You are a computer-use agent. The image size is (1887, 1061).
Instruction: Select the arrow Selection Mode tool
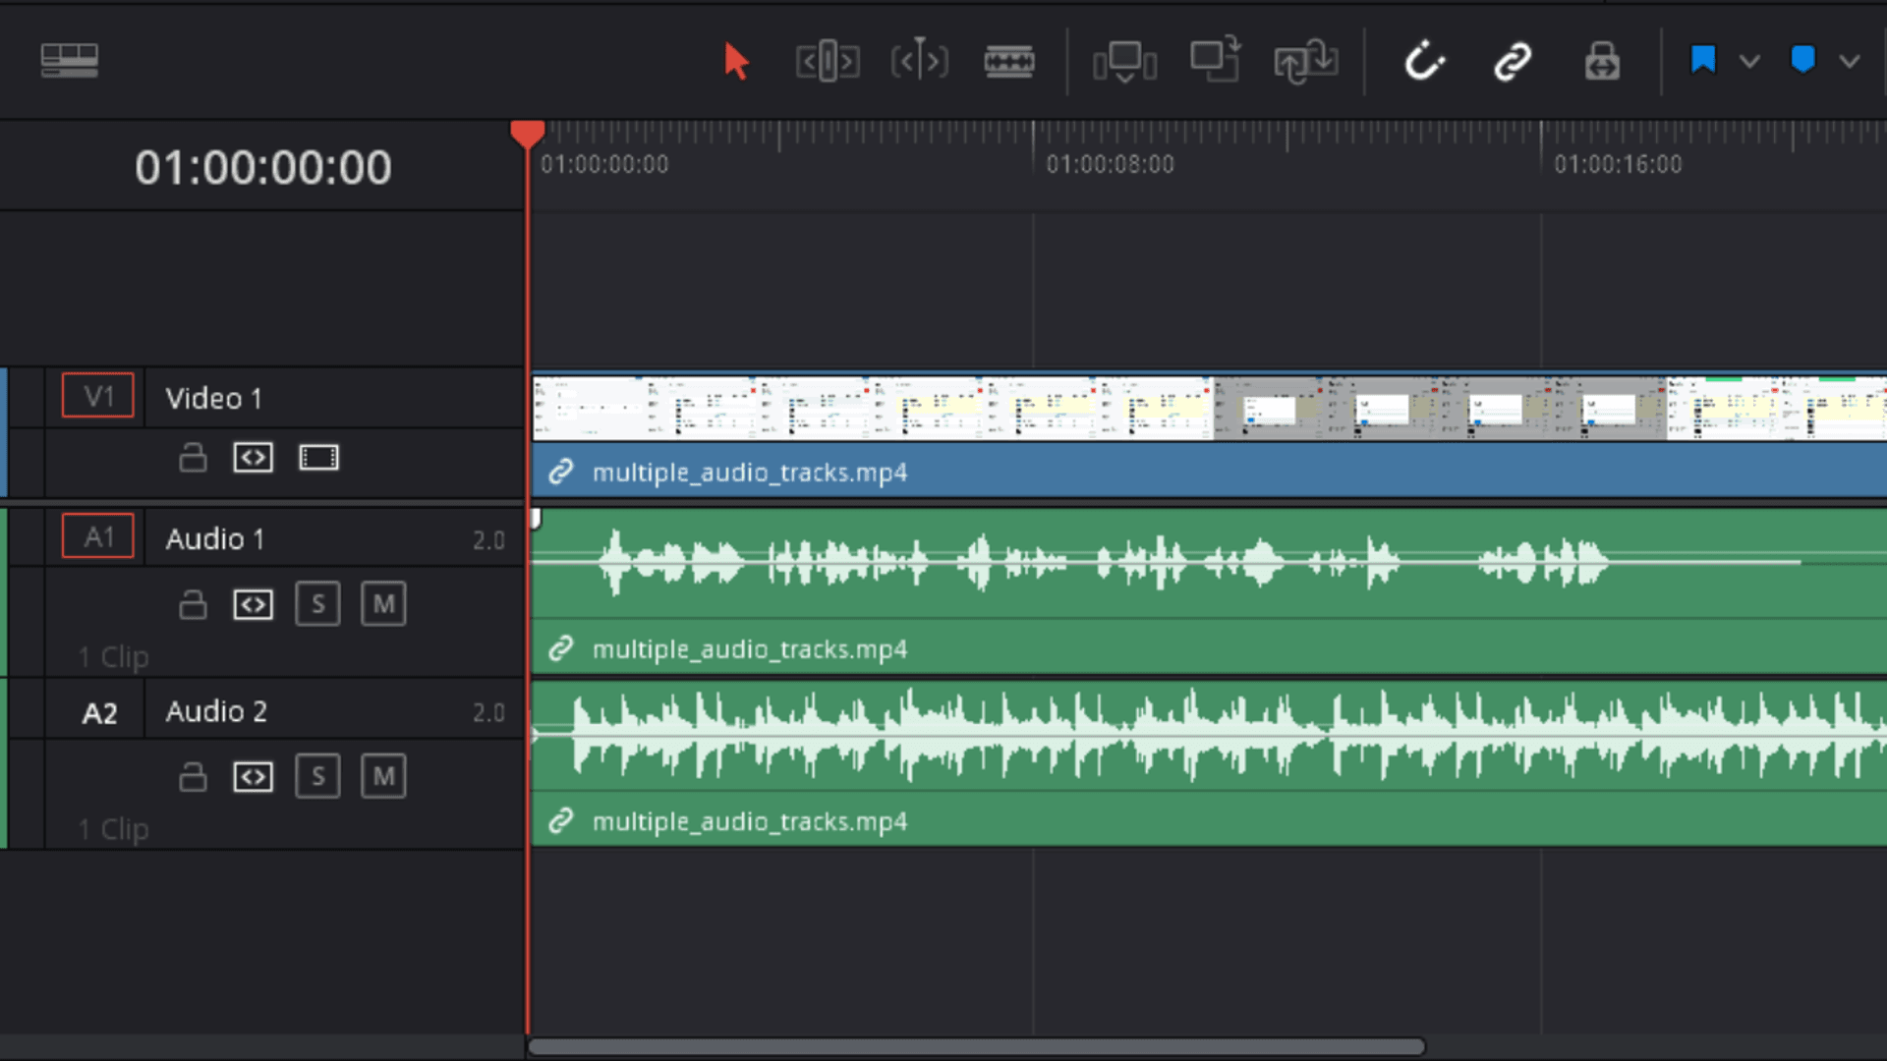tap(735, 61)
